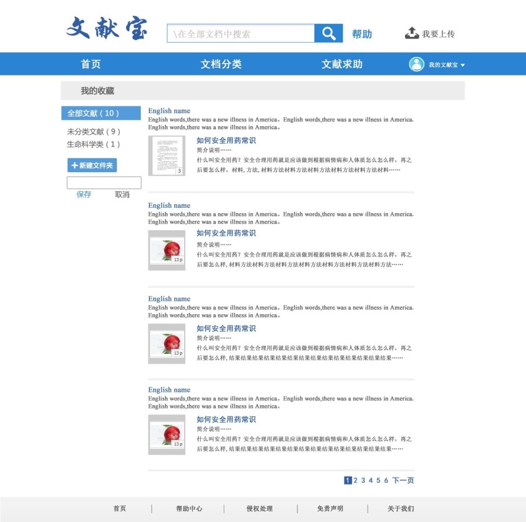The height and width of the screenshot is (522, 526).
Task: Click the search magnifier icon
Action: pyautogui.click(x=327, y=33)
